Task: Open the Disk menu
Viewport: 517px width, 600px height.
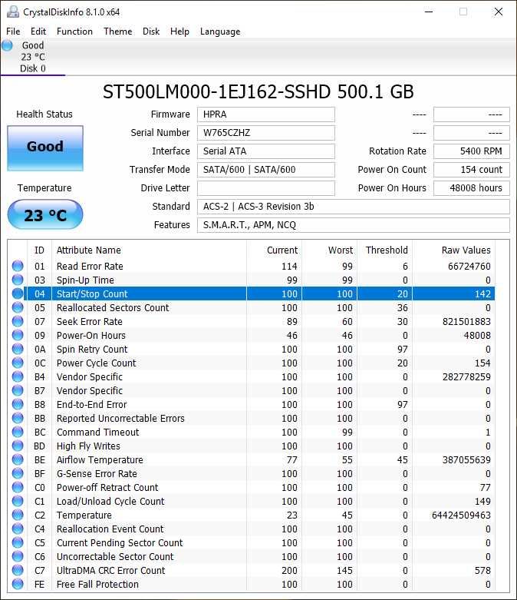Action: [x=151, y=31]
